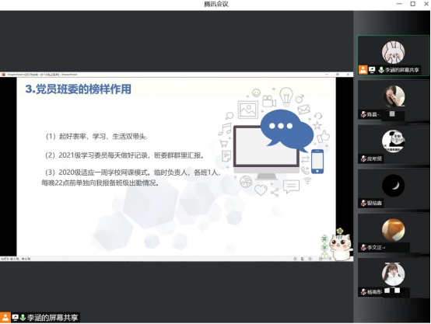Click the cartoon cat sticker on the slide
The width and height of the screenshot is (431, 324).
(338, 245)
